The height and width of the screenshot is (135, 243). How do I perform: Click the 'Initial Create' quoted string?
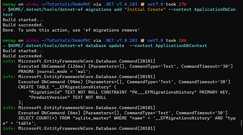(145, 9)
